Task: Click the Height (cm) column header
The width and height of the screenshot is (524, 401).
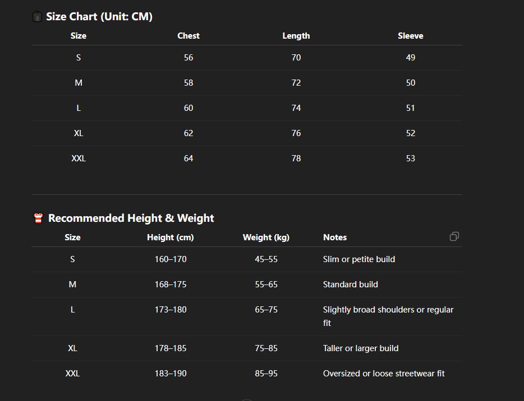Action: (171, 237)
